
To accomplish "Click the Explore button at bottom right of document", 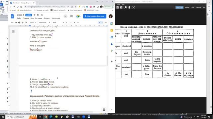I will coord(104,110).
